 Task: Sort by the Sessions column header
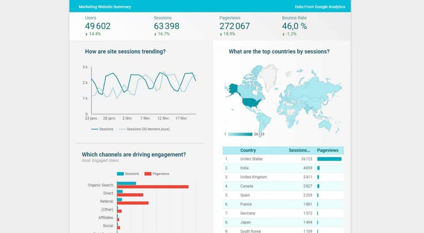tap(299, 150)
